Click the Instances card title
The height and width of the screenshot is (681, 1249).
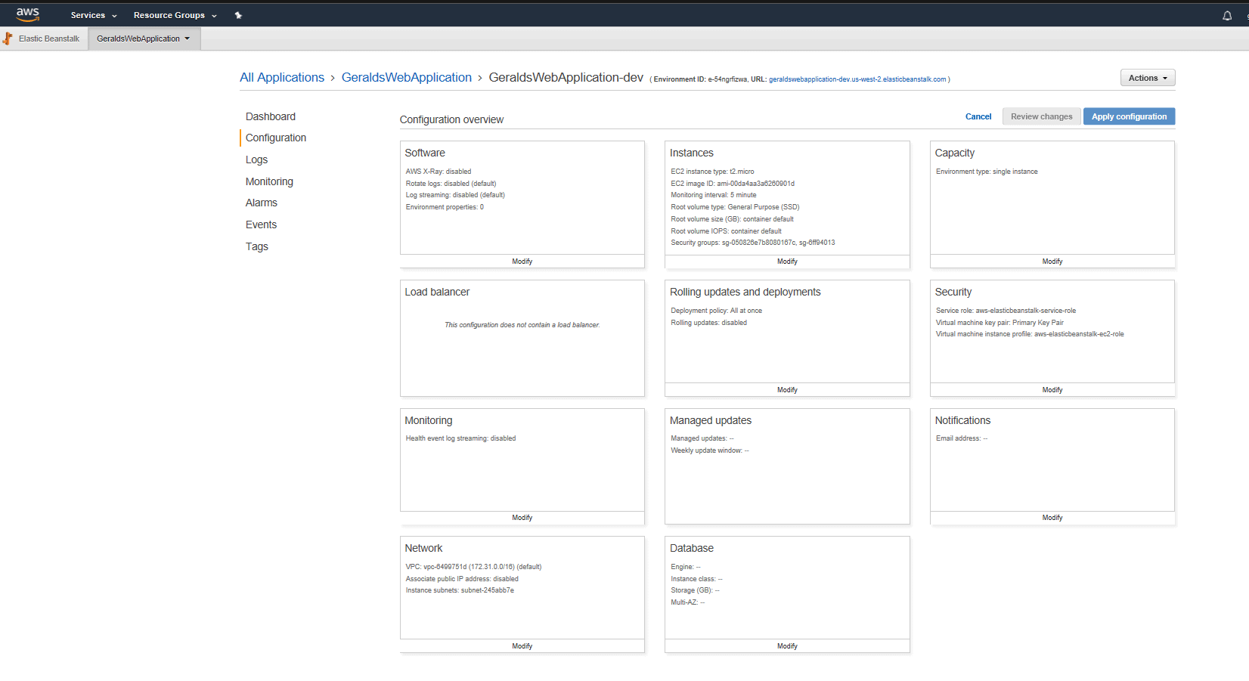pyautogui.click(x=692, y=153)
